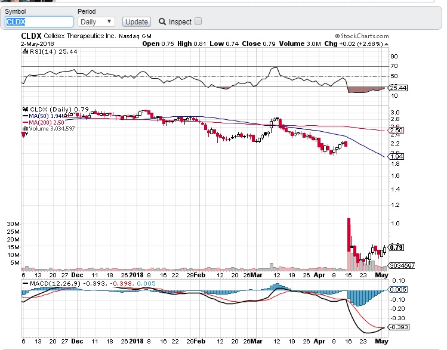Click the MA(200) 2.50 legend label
Image resolution: width=447 pixels, height=350 pixels.
click(x=47, y=122)
